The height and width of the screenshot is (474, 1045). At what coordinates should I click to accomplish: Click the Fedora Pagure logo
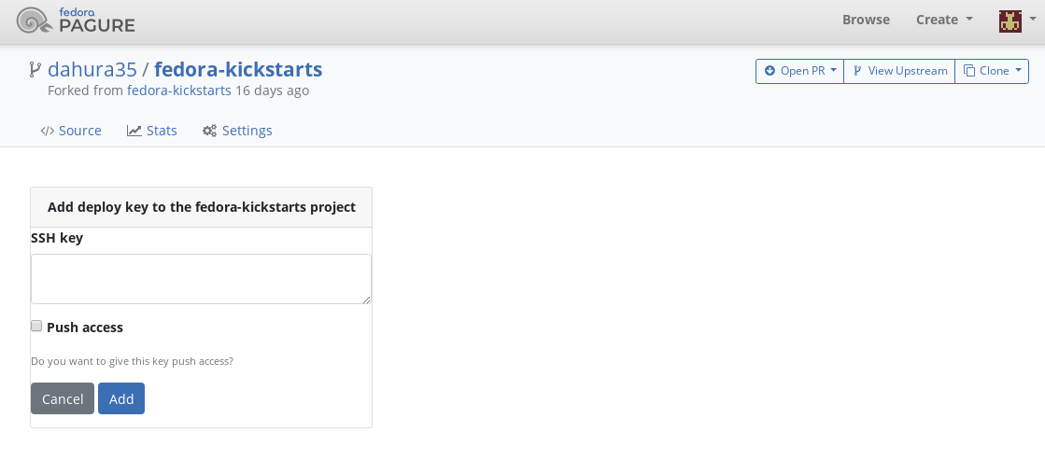click(x=76, y=20)
